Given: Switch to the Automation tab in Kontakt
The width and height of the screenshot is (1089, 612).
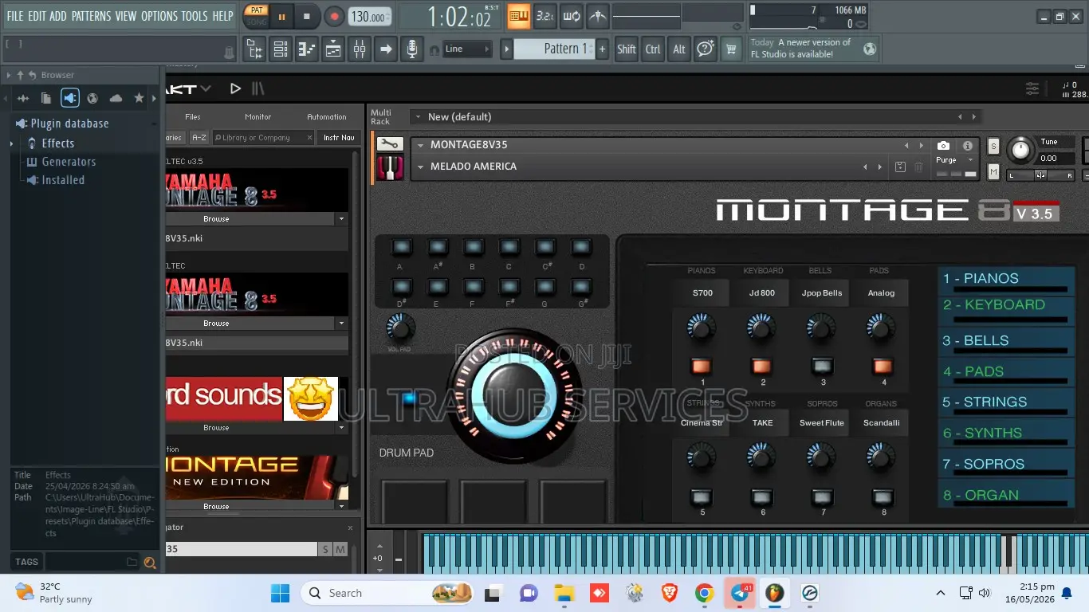Looking at the screenshot, I should (327, 117).
